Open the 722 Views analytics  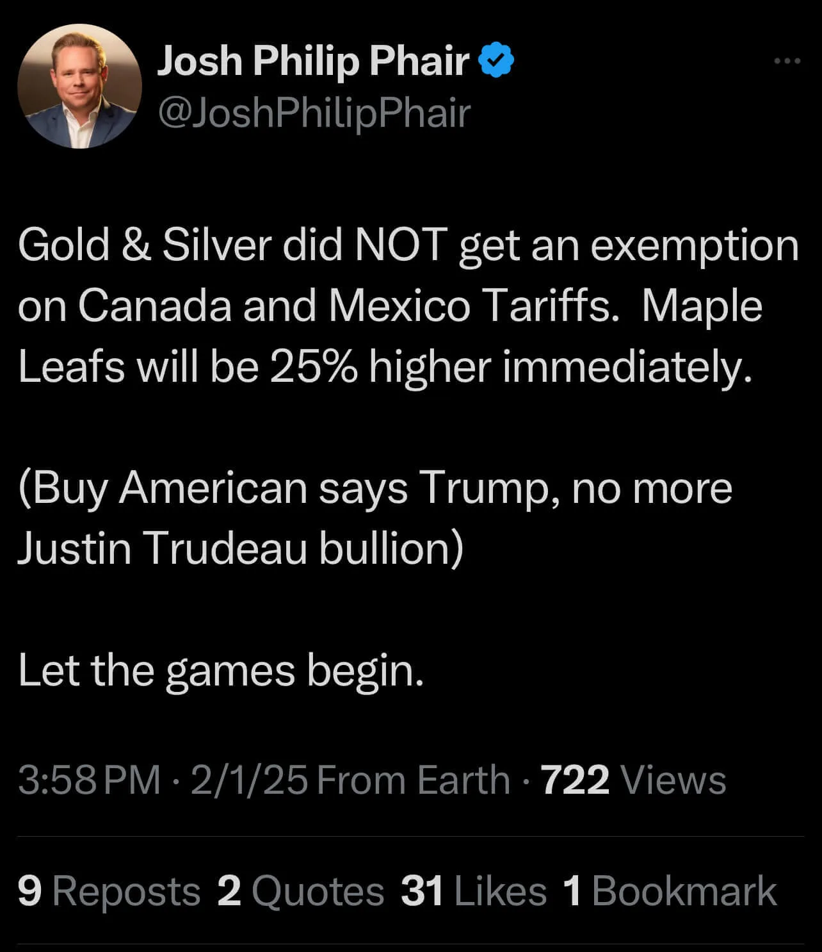tap(634, 780)
